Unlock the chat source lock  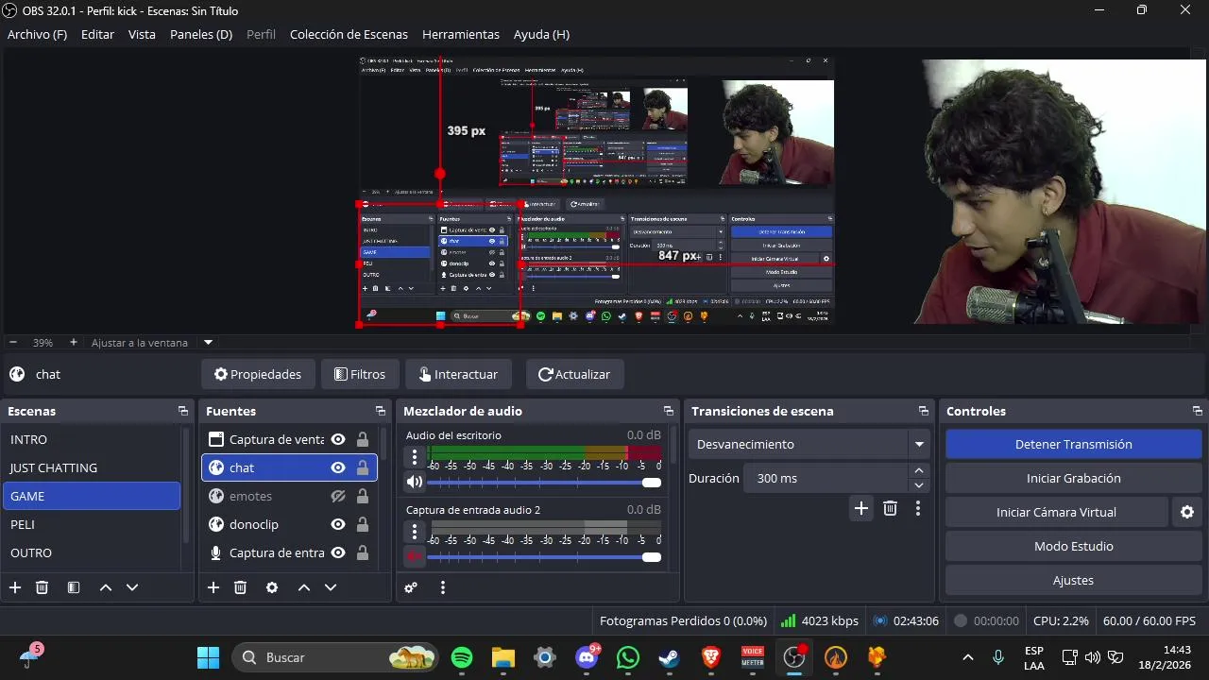363,467
